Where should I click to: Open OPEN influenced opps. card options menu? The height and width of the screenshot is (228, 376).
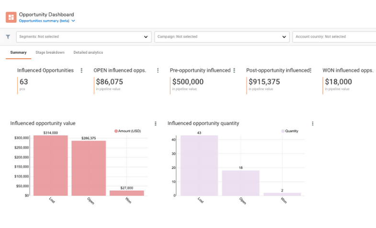point(158,71)
